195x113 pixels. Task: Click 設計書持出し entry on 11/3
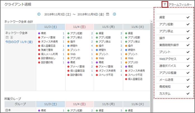48,58
